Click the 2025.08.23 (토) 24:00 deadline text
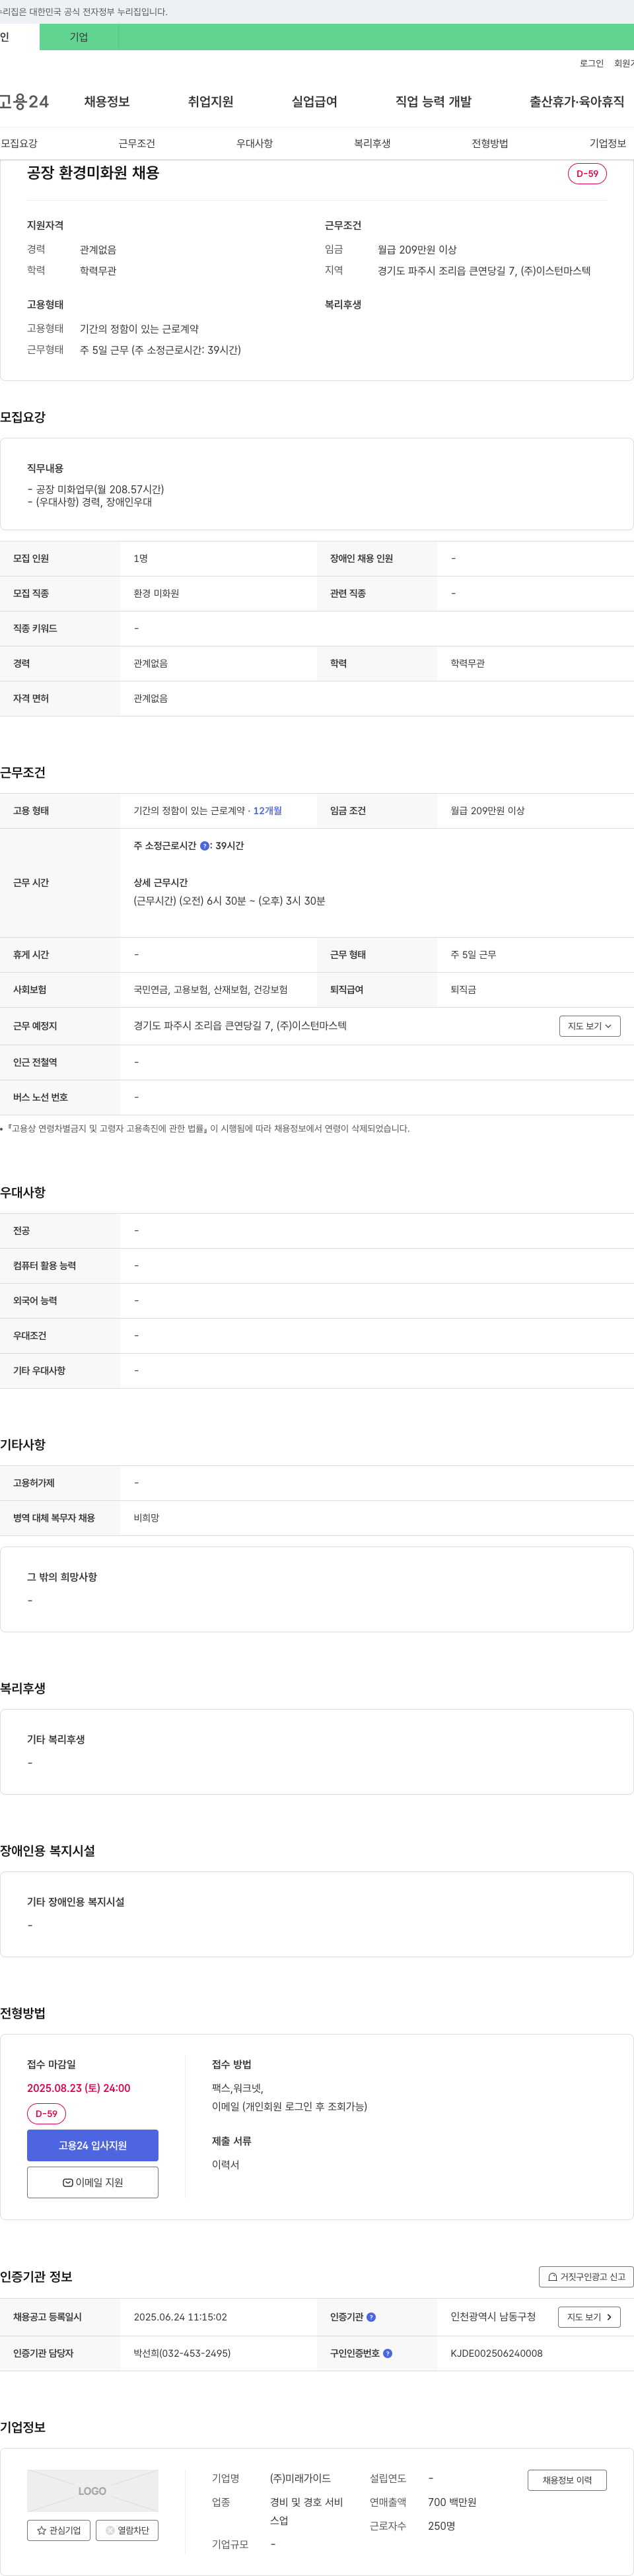Viewport: 634px width, 2576px height. tap(78, 2088)
